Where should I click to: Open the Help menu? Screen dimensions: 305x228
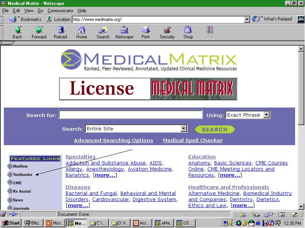(82, 11)
